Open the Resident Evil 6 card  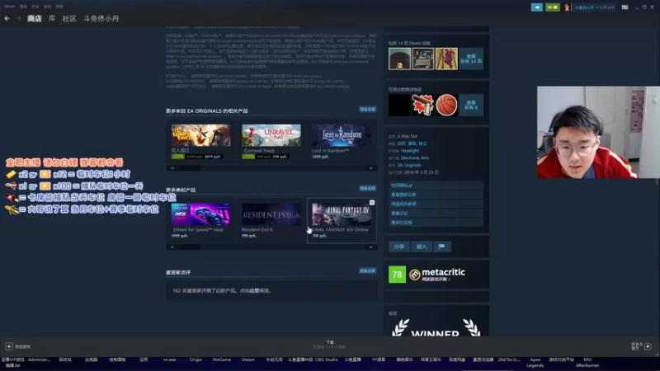click(x=271, y=220)
